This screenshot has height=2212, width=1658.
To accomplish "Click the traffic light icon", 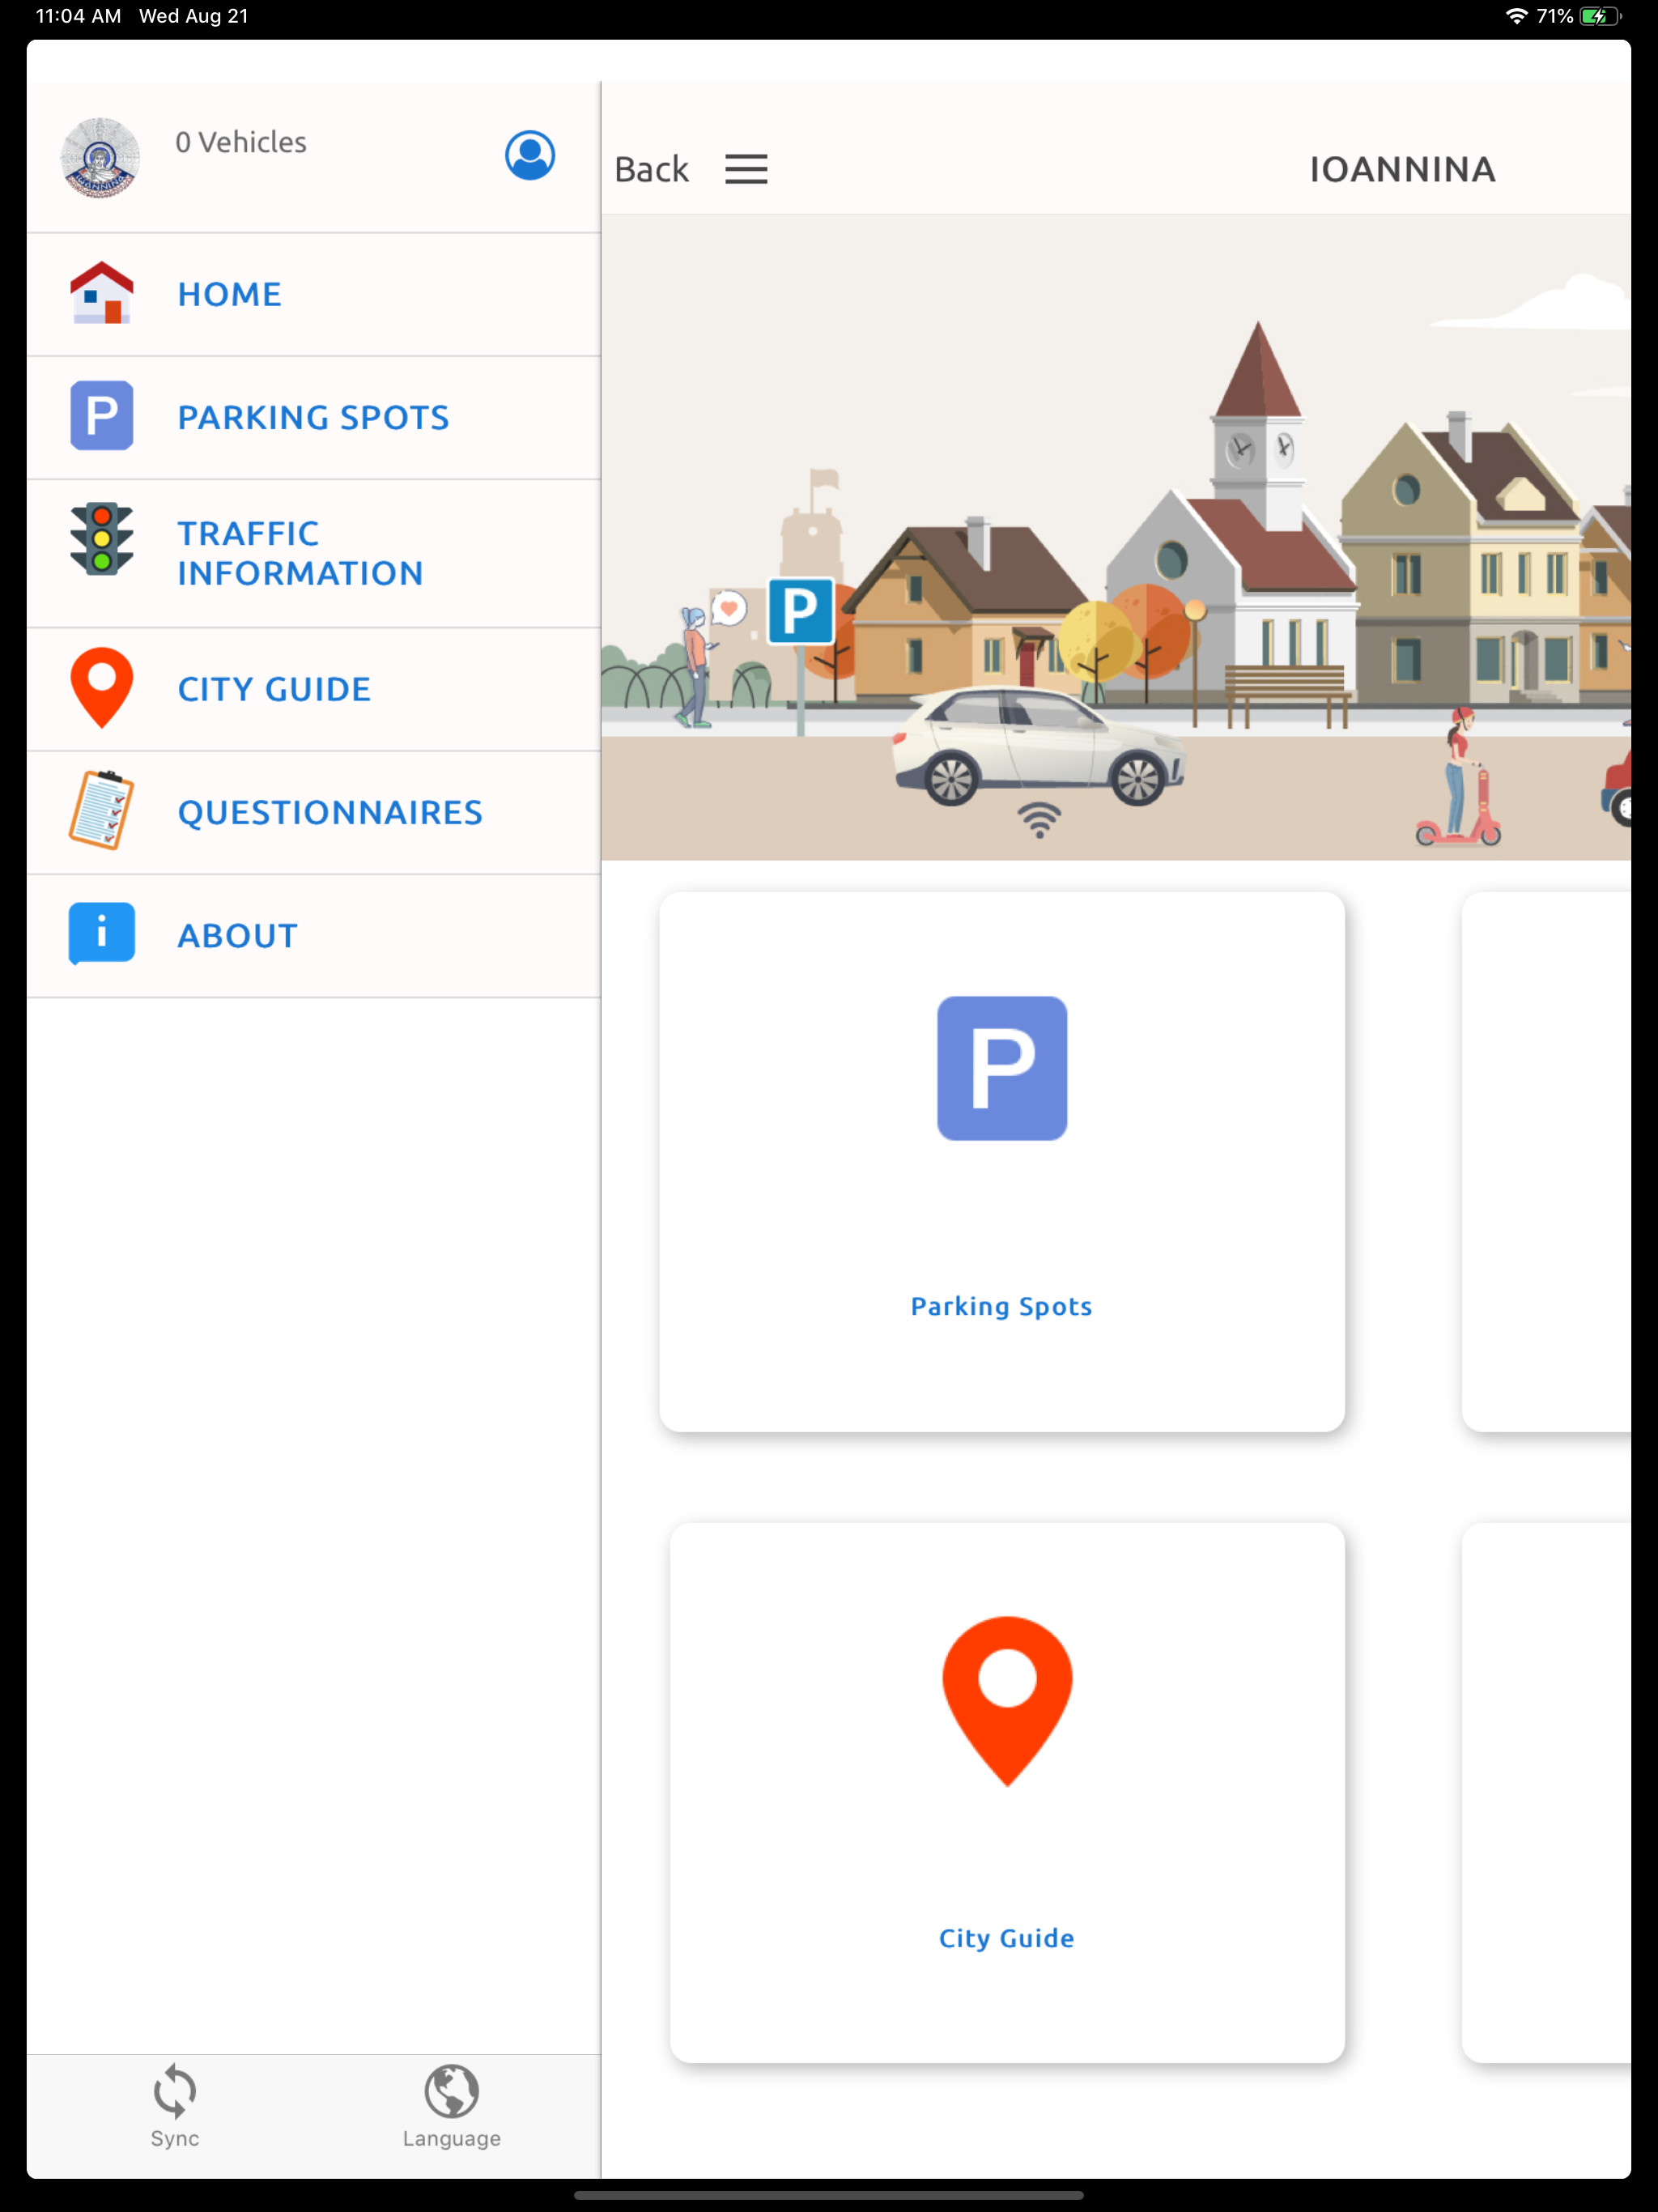I will 101,539.
